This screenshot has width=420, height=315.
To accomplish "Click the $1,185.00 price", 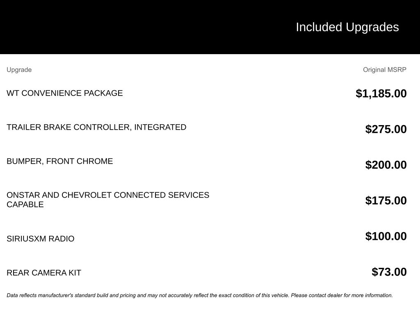I will pyautogui.click(x=381, y=94).
